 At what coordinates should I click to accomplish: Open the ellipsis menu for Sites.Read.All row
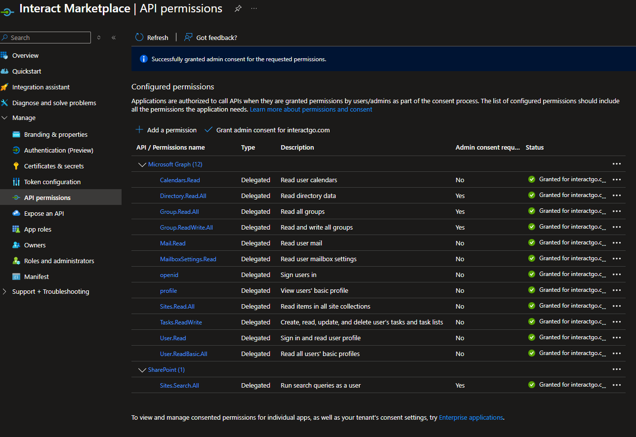click(x=617, y=306)
